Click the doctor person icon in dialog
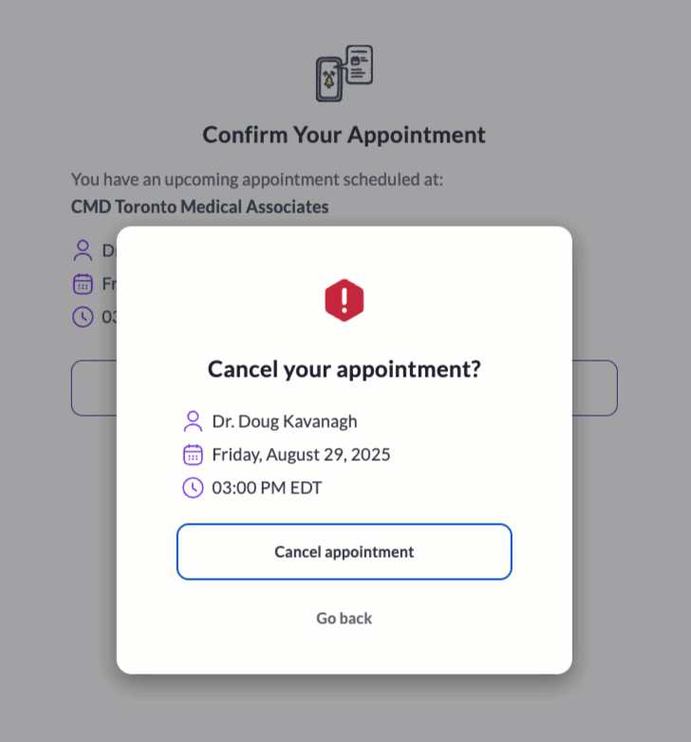This screenshot has height=742, width=691. pyautogui.click(x=193, y=421)
